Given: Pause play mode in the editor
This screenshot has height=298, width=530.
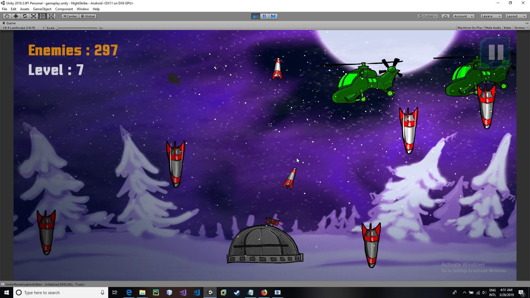Looking at the screenshot, I should (264, 16).
